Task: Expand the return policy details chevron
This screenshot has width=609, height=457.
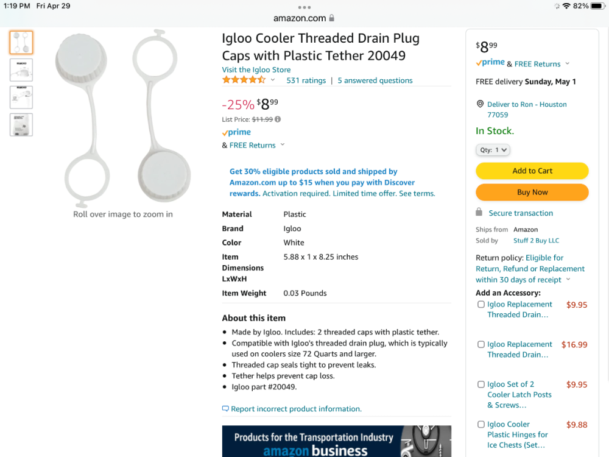Action: tap(568, 280)
